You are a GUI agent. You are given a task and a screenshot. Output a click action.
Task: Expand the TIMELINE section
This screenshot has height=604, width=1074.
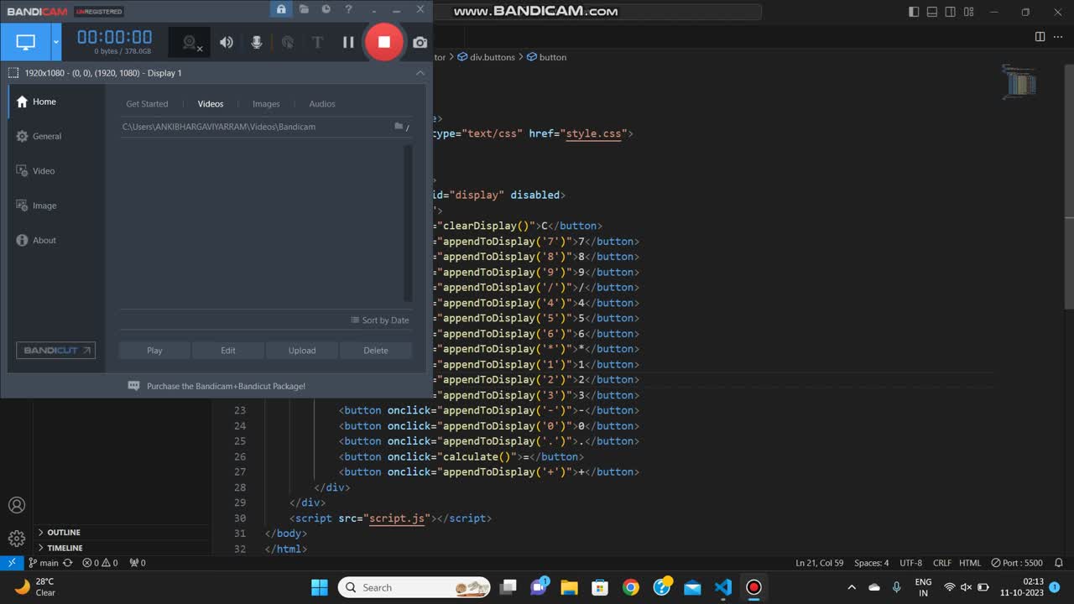point(65,548)
